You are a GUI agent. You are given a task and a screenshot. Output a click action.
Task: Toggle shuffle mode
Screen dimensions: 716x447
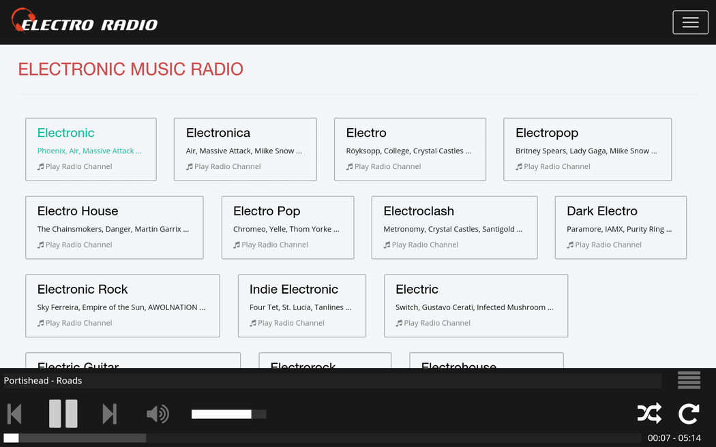[x=648, y=414]
